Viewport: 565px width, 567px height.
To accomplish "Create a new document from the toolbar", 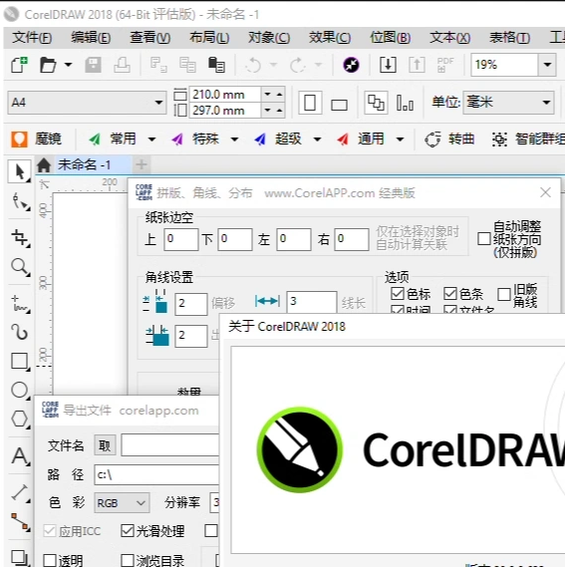I will pos(19,65).
